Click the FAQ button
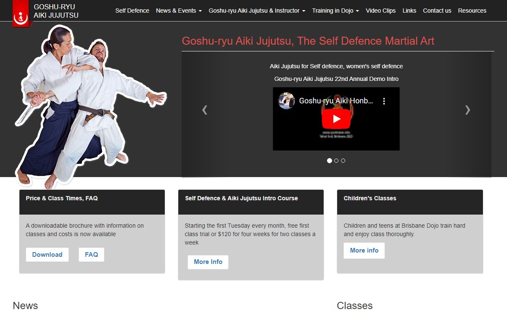This screenshot has width=507, height=312. pyautogui.click(x=91, y=255)
